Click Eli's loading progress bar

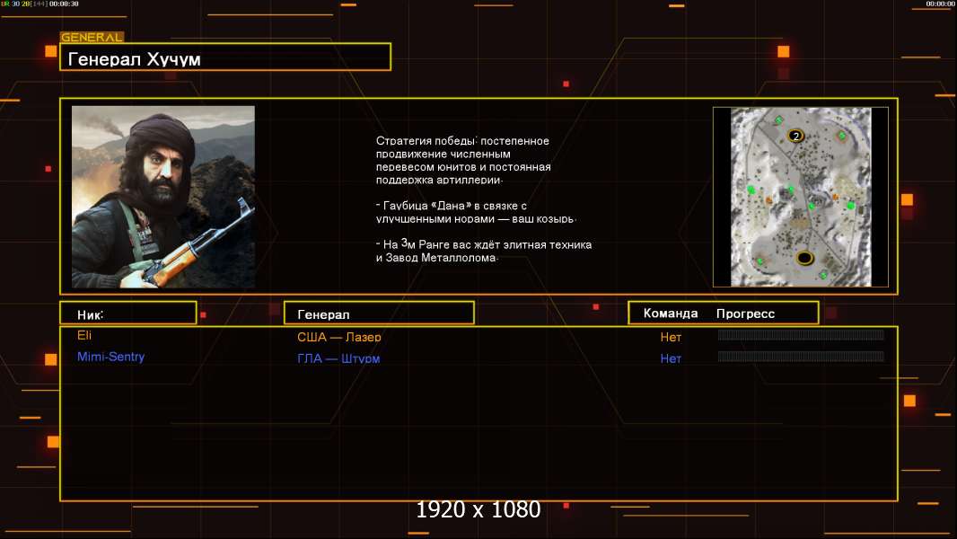point(801,334)
